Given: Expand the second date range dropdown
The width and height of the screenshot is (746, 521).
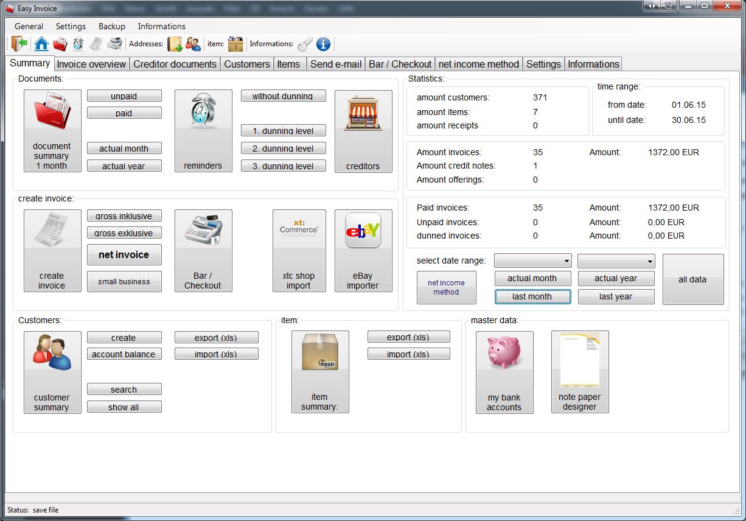Looking at the screenshot, I should [616, 261].
